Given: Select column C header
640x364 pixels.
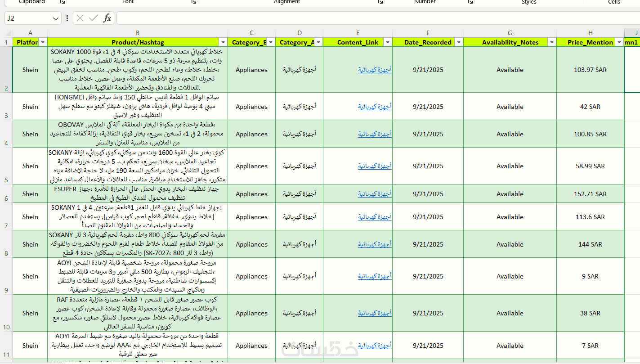Looking at the screenshot, I should pos(251,33).
